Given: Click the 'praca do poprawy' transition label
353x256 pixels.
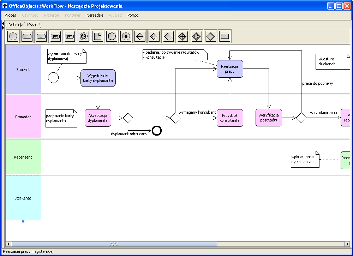Looking at the screenshot, I should (317, 83).
